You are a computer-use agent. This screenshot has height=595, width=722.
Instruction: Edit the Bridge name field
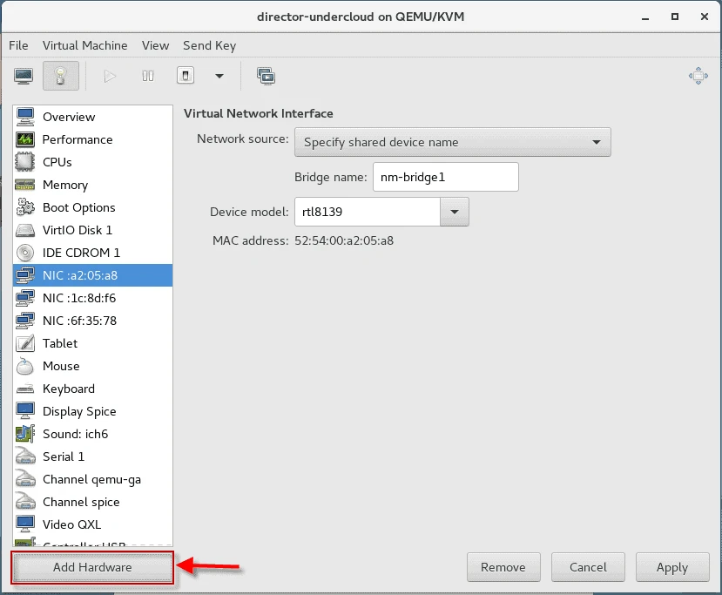point(445,177)
